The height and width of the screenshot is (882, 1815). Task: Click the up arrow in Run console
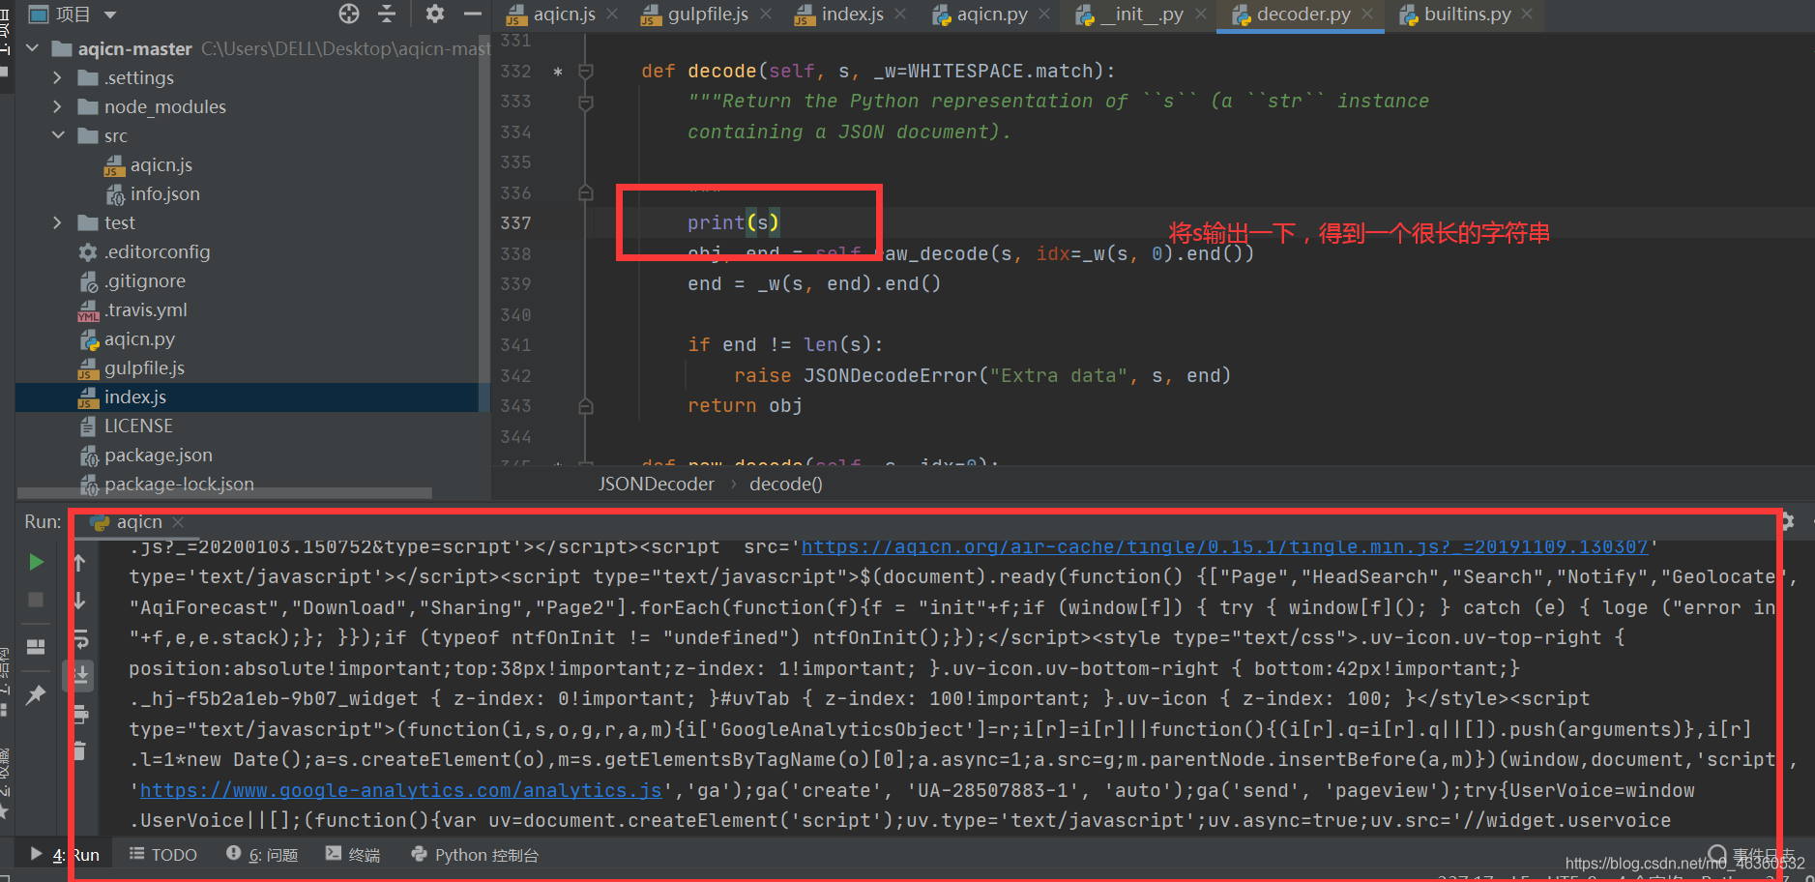click(80, 562)
